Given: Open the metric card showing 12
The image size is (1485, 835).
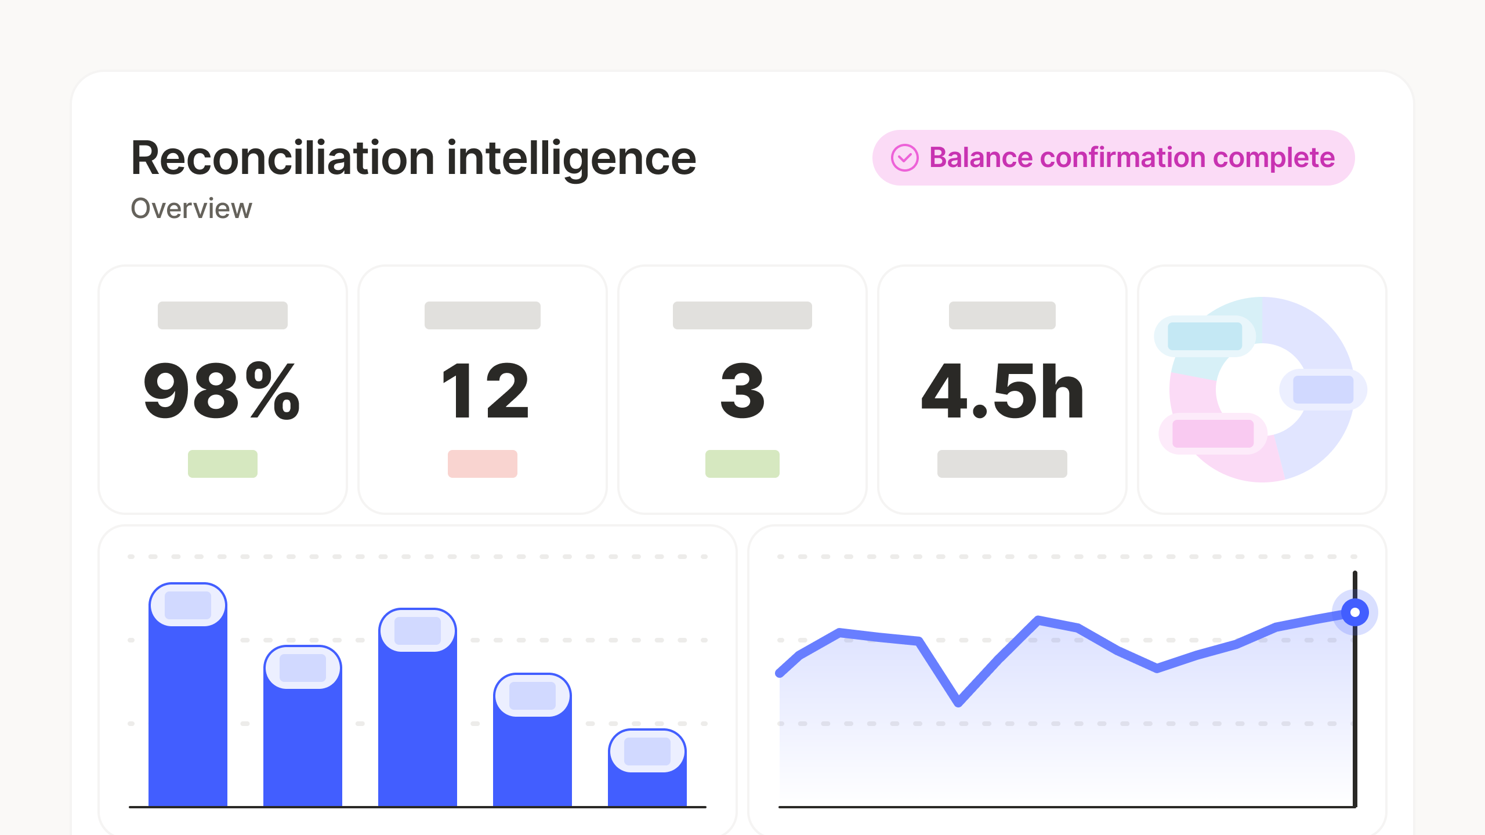Looking at the screenshot, I should click(483, 390).
